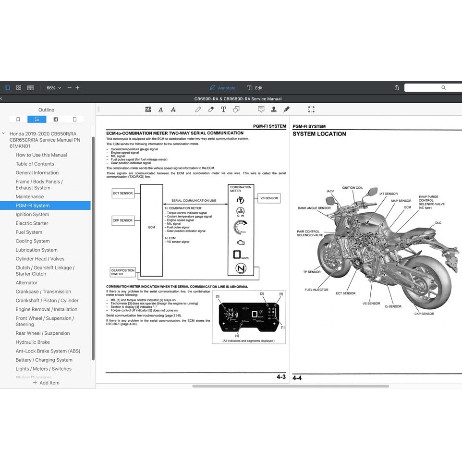Zoom out with the minus button
This screenshot has height=462, width=462.
(x=70, y=87)
